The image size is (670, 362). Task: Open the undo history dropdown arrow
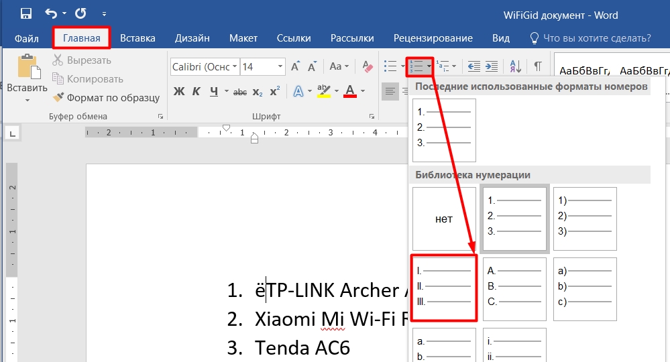[64, 13]
